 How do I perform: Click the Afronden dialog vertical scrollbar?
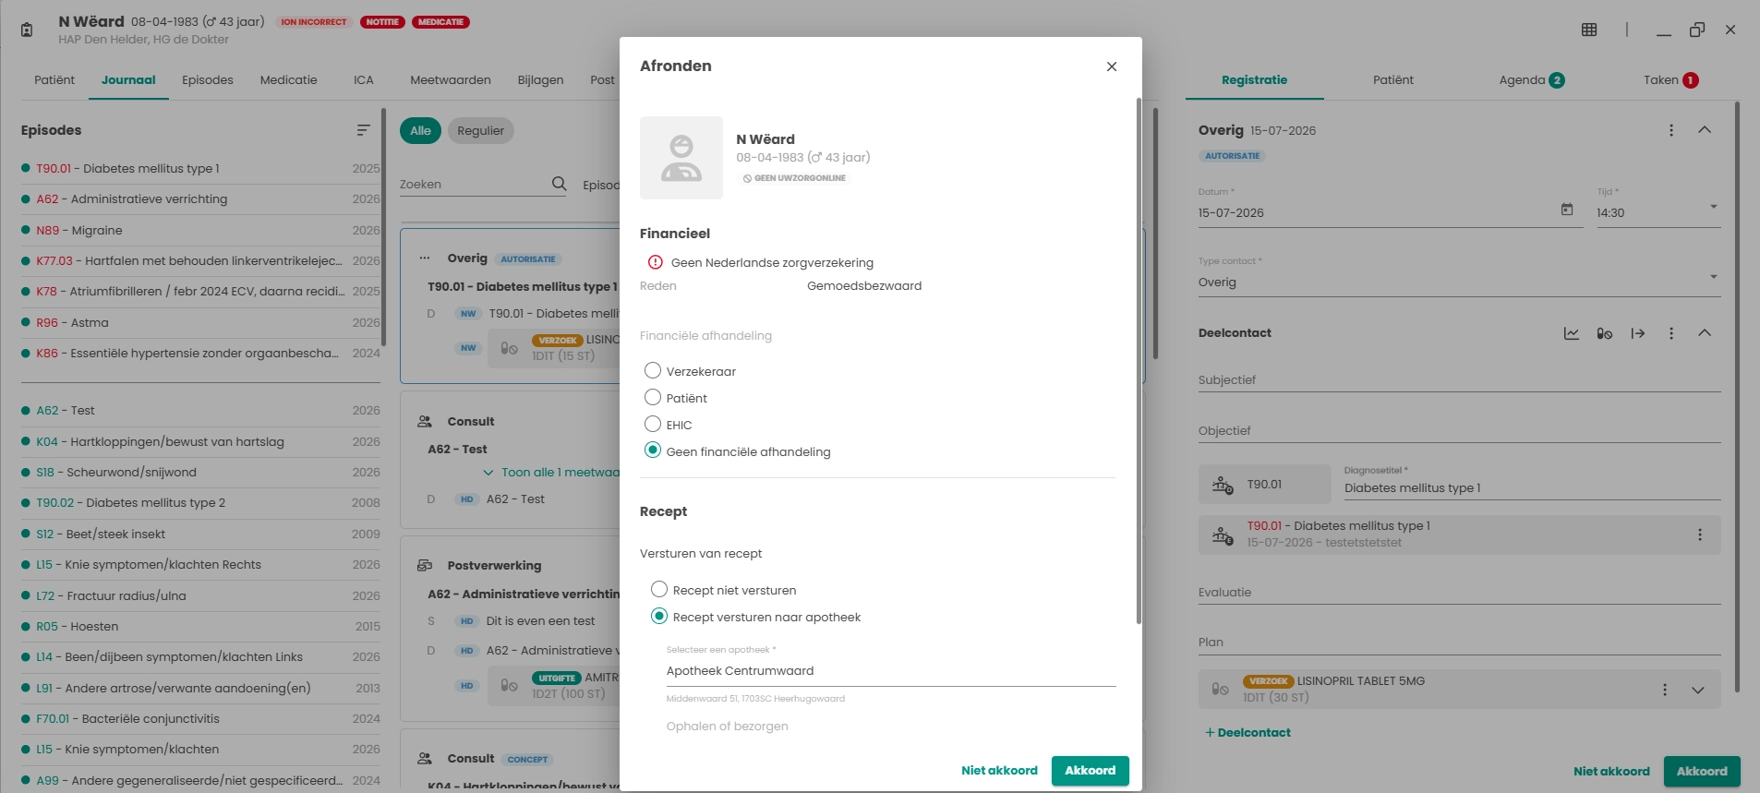(1139, 360)
